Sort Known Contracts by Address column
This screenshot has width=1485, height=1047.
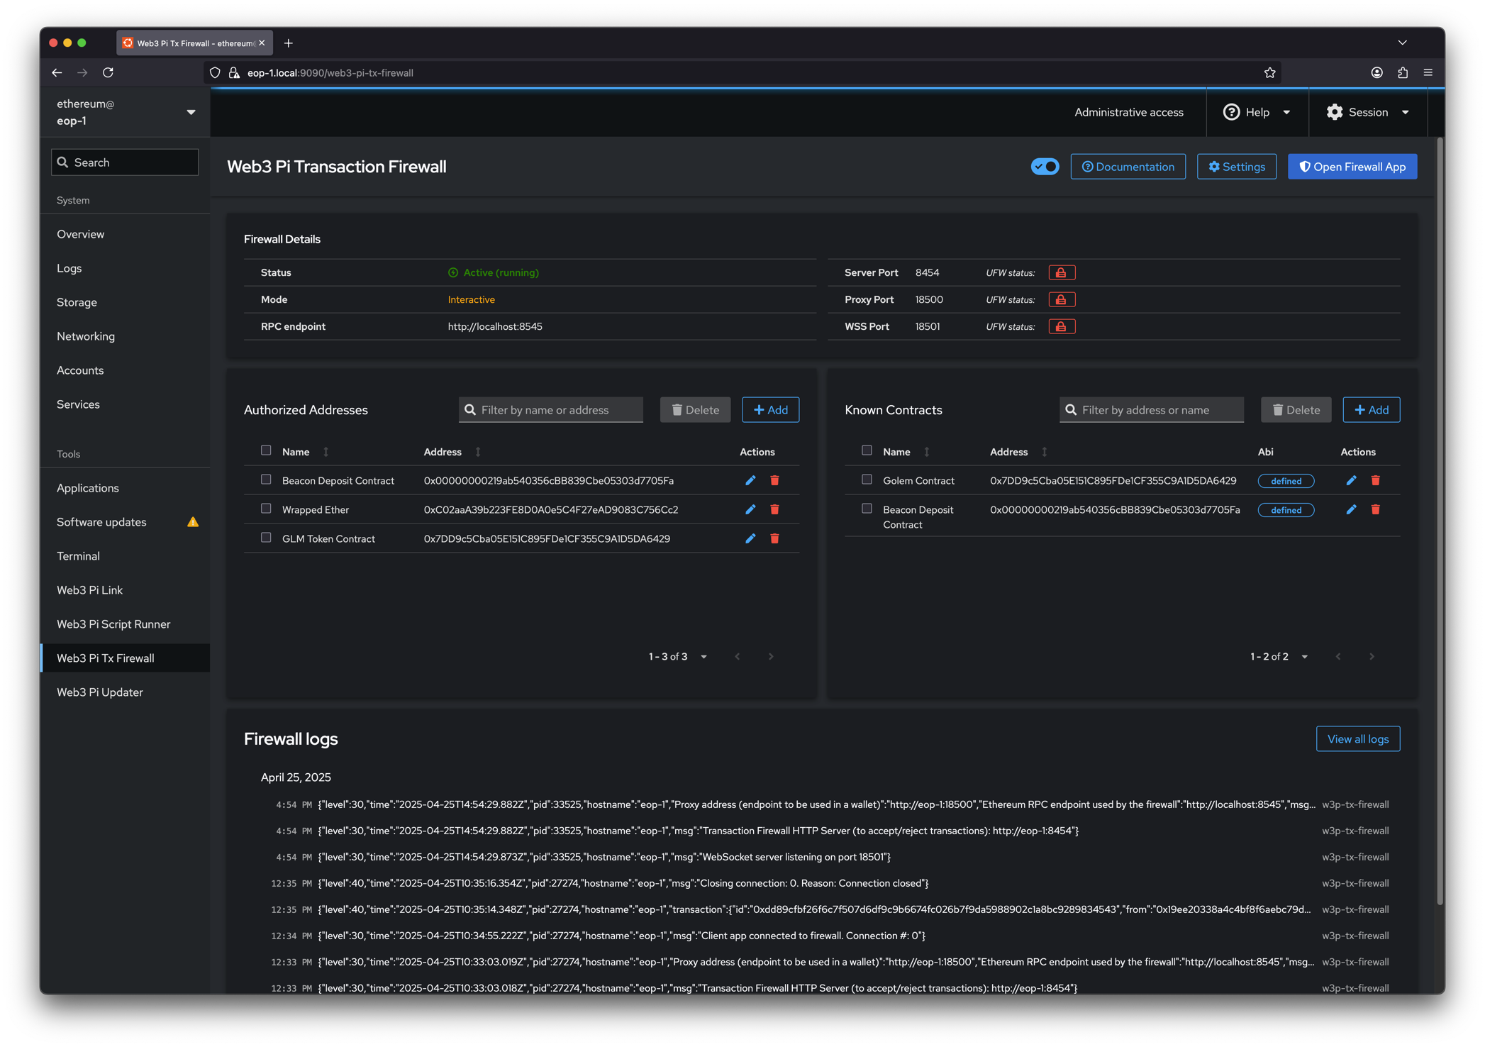(1044, 452)
